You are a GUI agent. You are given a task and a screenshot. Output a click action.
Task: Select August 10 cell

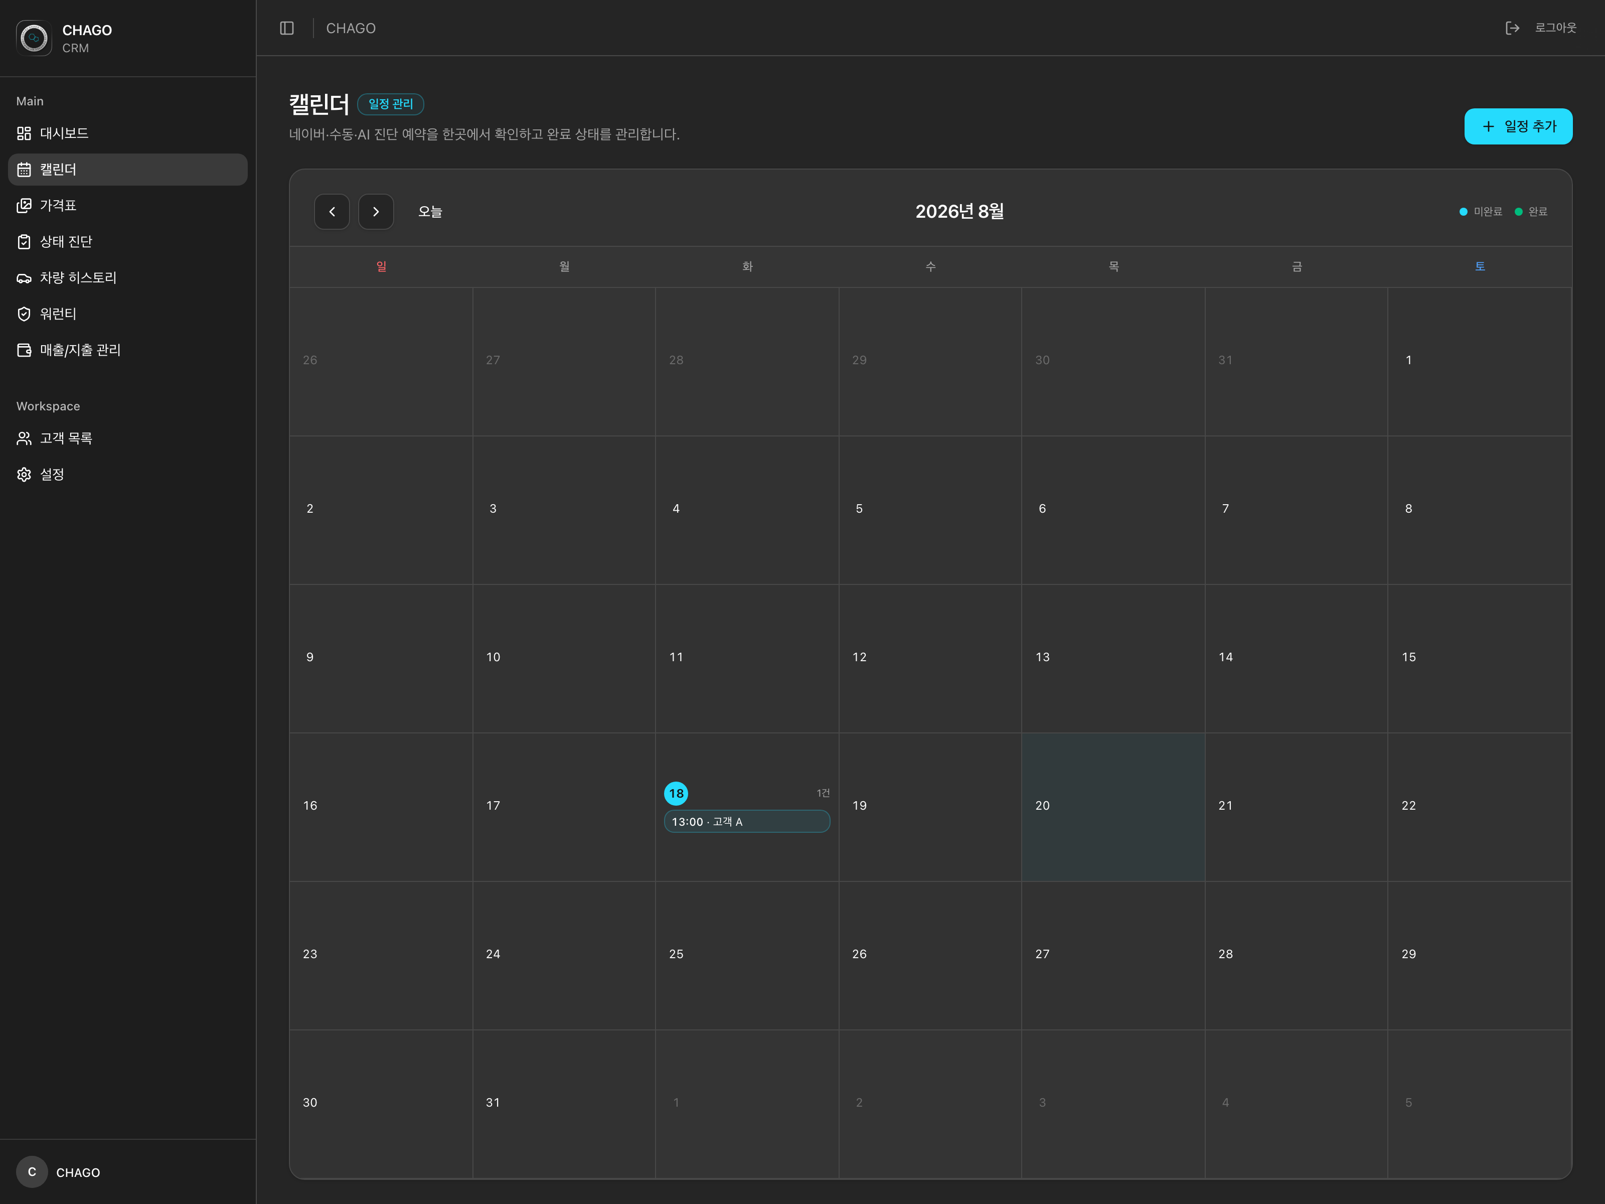point(564,658)
